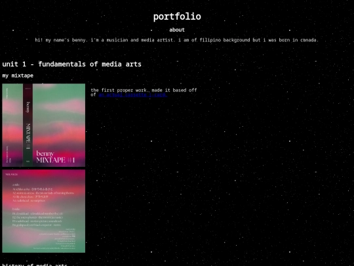
Task: Open the 'an actual cassette j-card' link
Action: (x=132, y=95)
